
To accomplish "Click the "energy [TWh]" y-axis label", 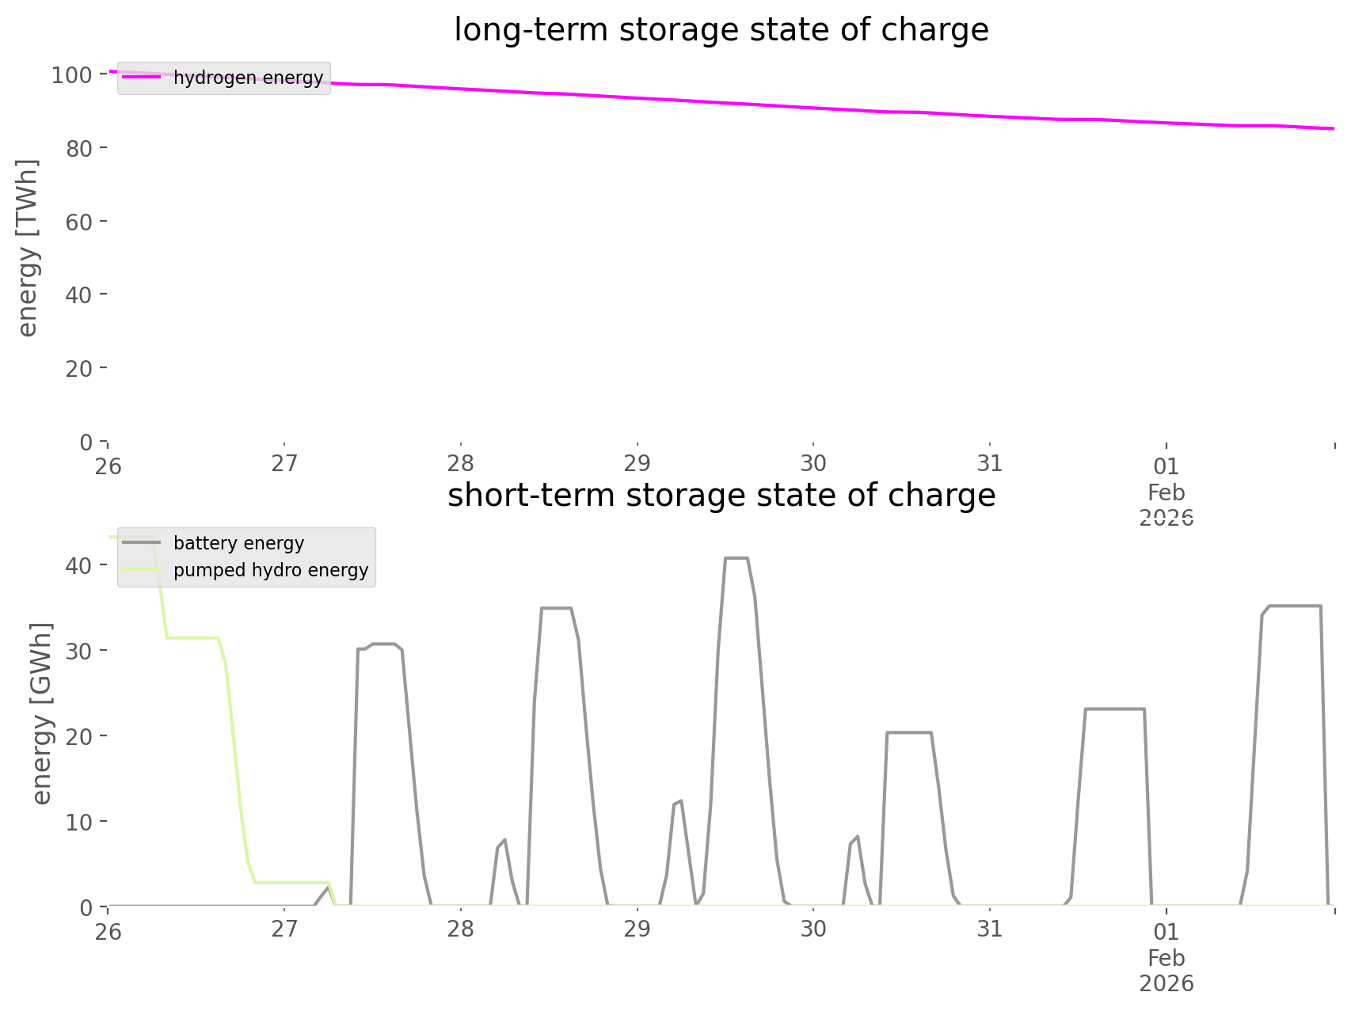I will (28, 248).
